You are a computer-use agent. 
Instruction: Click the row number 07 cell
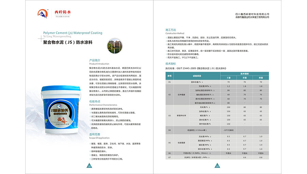[170, 157]
